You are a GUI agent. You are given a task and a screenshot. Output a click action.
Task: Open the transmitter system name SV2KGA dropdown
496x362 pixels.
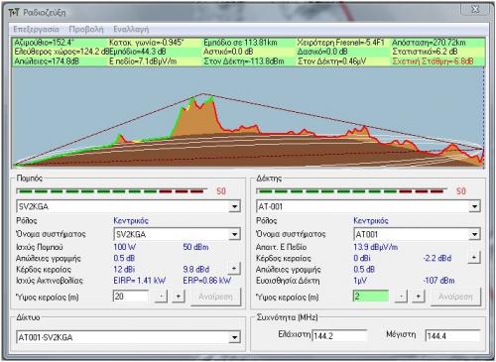coord(234,234)
